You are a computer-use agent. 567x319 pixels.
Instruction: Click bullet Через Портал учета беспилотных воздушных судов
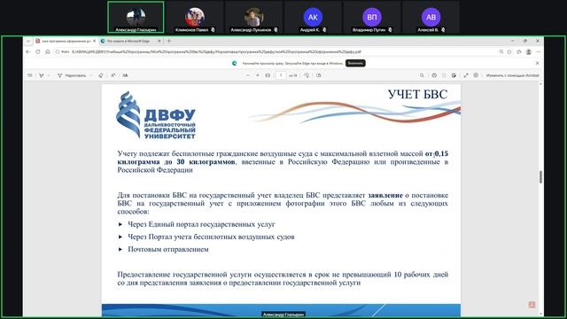pos(211,237)
